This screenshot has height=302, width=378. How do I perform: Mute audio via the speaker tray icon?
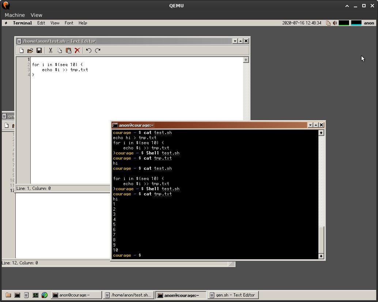click(334, 23)
